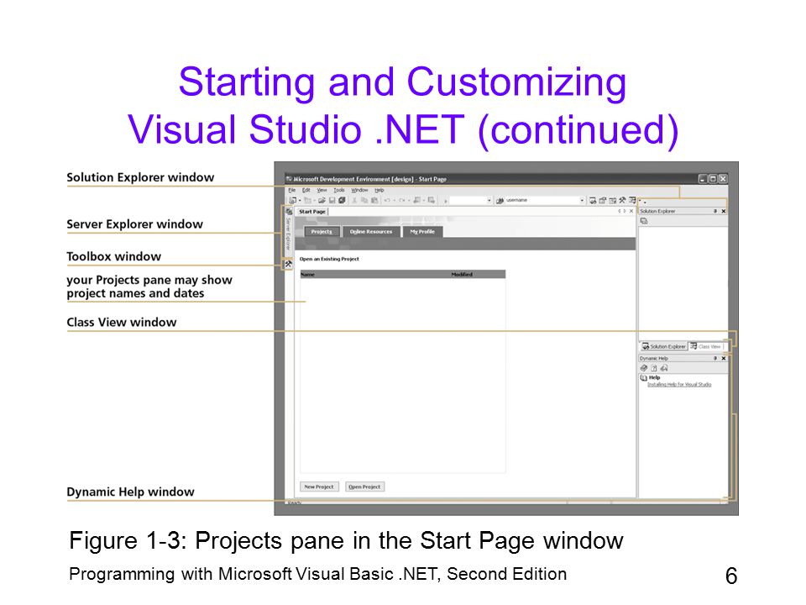Image resolution: width=806 pixels, height=605 pixels.
Task: Click the Help heading in Dynamic Help
Action: click(x=654, y=377)
